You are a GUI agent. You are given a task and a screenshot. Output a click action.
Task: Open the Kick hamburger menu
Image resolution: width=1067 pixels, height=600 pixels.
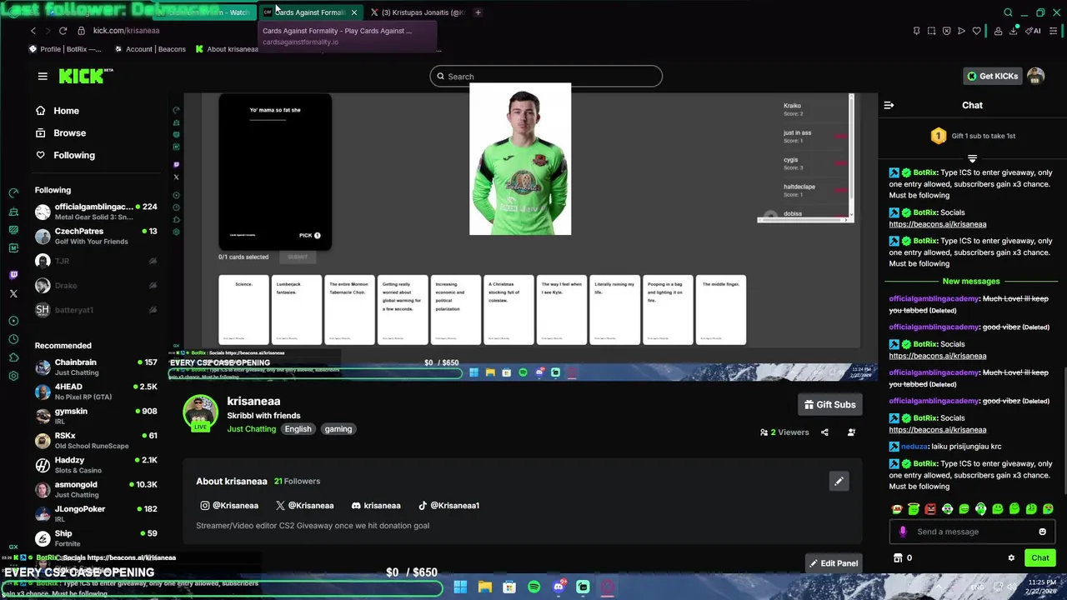coord(43,76)
